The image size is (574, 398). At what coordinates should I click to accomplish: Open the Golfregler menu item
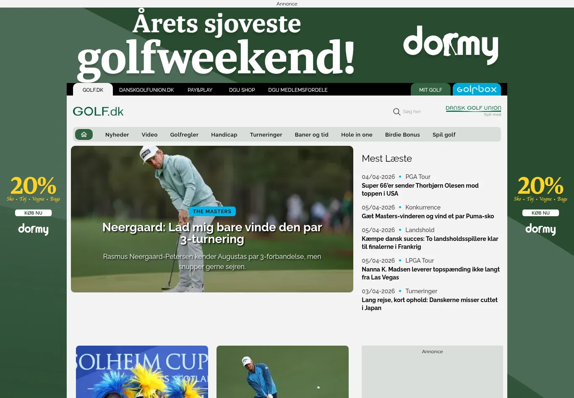click(184, 134)
